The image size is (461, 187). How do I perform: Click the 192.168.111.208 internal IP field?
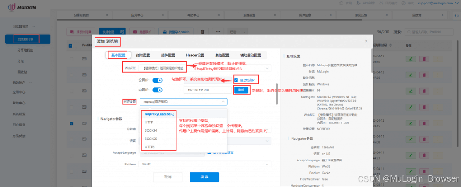(207, 90)
